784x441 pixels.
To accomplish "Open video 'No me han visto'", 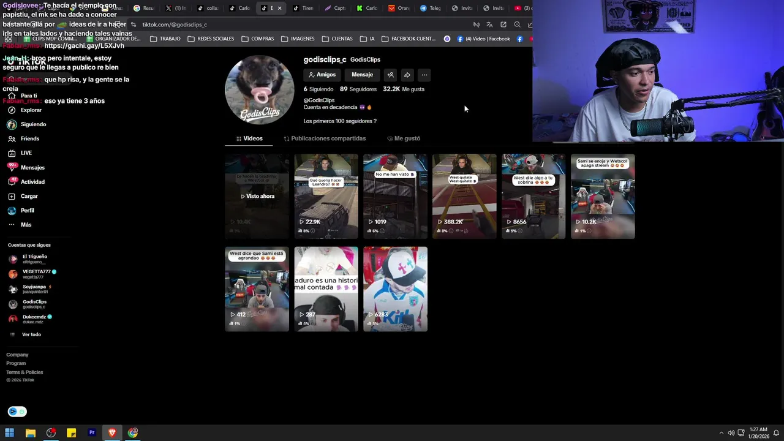I will click(x=395, y=196).
